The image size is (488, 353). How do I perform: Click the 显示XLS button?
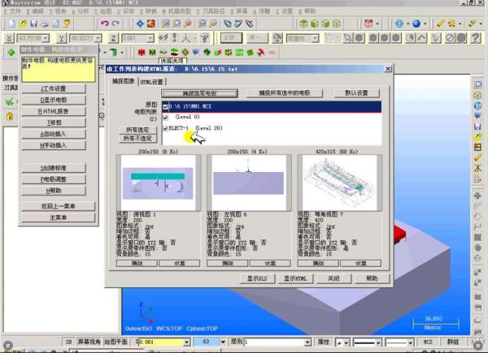[x=257, y=278]
